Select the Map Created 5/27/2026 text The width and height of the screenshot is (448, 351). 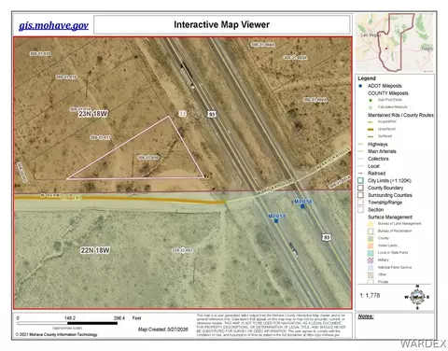[x=163, y=330]
